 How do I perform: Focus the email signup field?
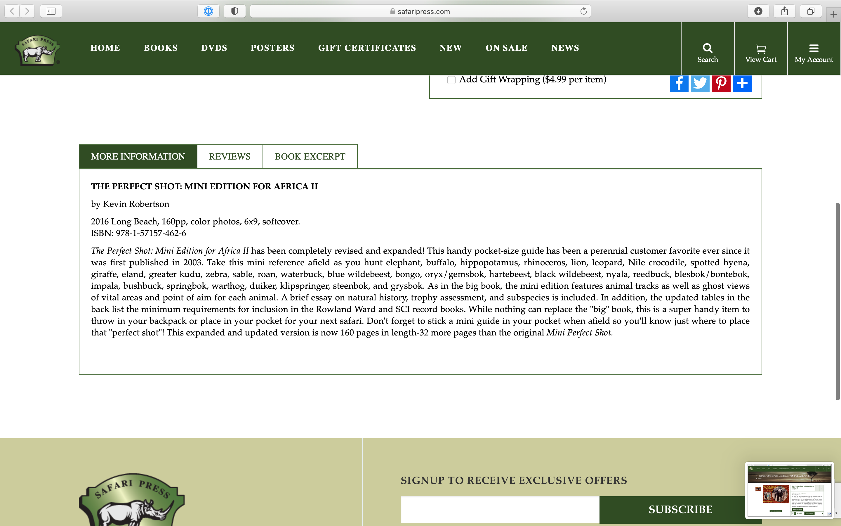point(500,509)
